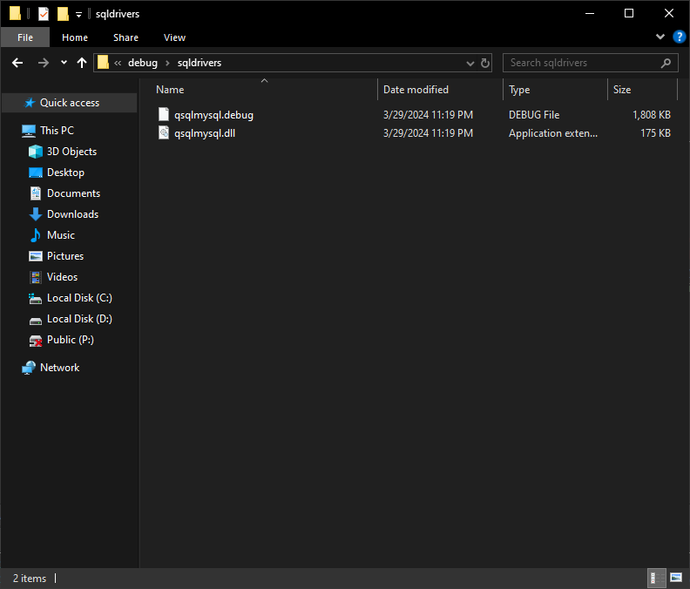Image resolution: width=690 pixels, height=589 pixels.
Task: Click the search magnifier icon
Action: point(666,63)
